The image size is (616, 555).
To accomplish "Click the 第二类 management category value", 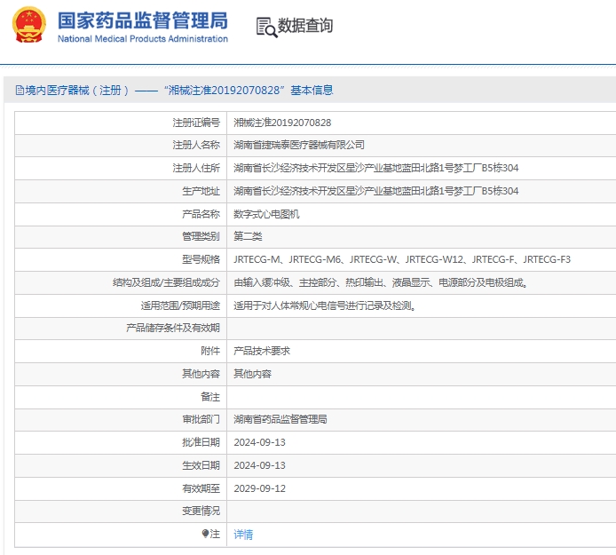I will (248, 236).
